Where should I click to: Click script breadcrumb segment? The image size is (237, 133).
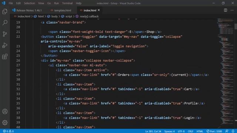point(69,16)
